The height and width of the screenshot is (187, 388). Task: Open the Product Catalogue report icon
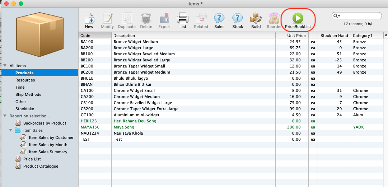(17, 166)
